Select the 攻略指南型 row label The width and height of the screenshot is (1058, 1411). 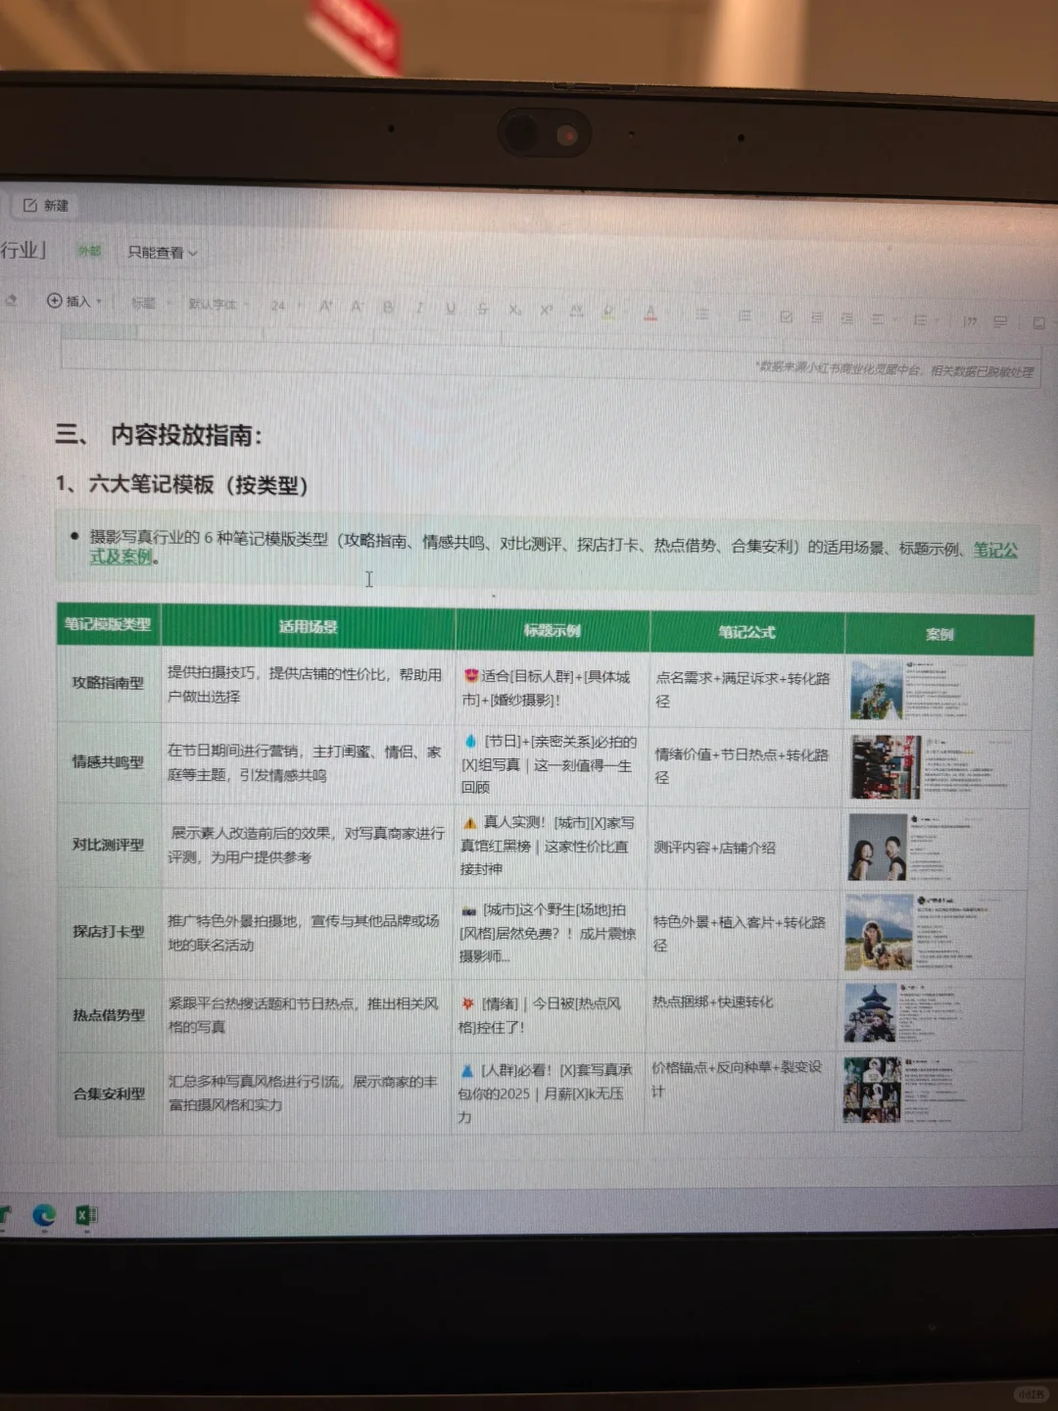108,683
